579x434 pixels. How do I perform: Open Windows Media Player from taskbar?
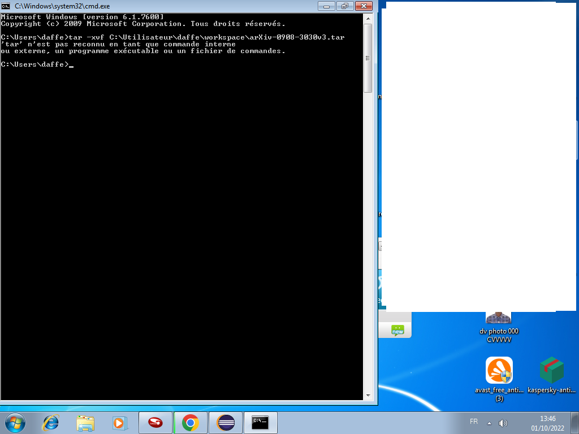(120, 423)
